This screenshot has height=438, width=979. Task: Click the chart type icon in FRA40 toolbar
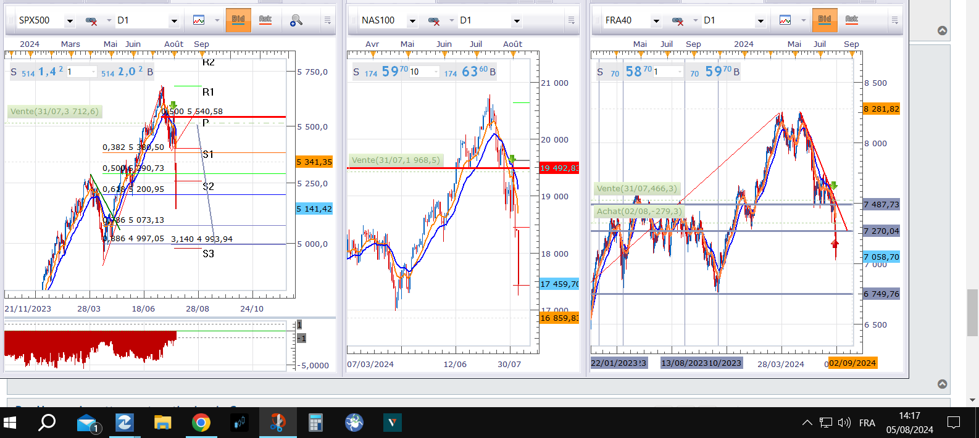point(785,20)
